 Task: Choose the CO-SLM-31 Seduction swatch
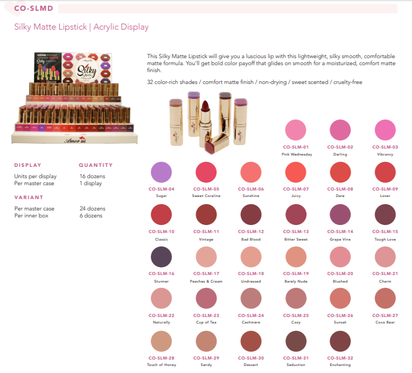[x=296, y=341]
